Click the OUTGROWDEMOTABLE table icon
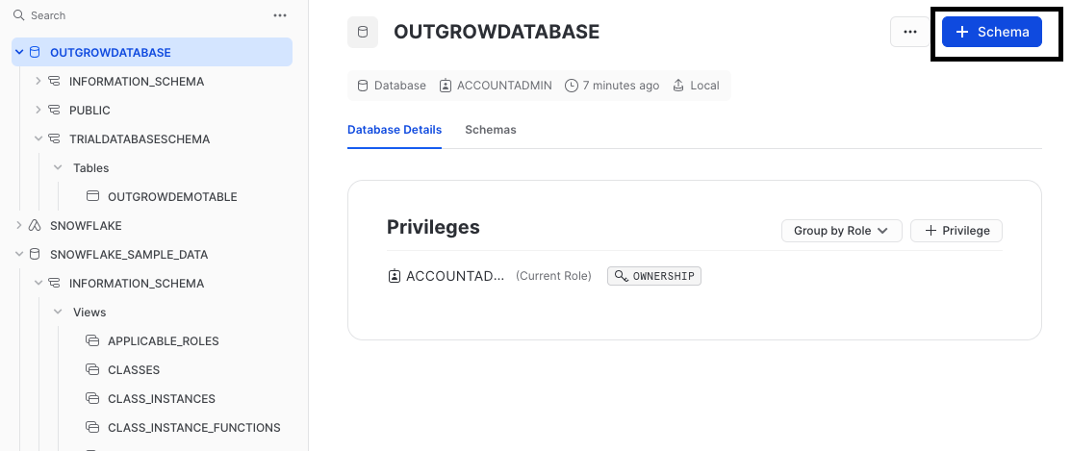 tap(93, 196)
